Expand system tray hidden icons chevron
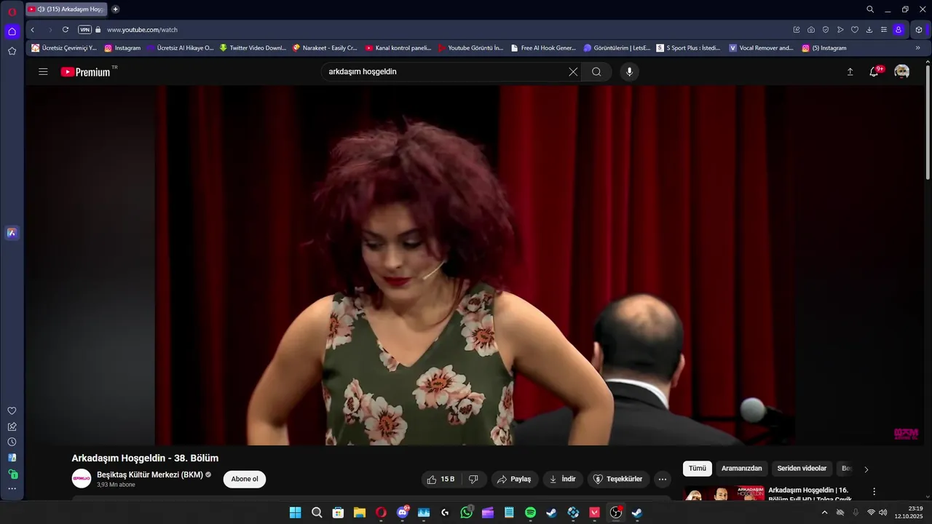Screen dimensions: 932x524 tap(824, 512)
